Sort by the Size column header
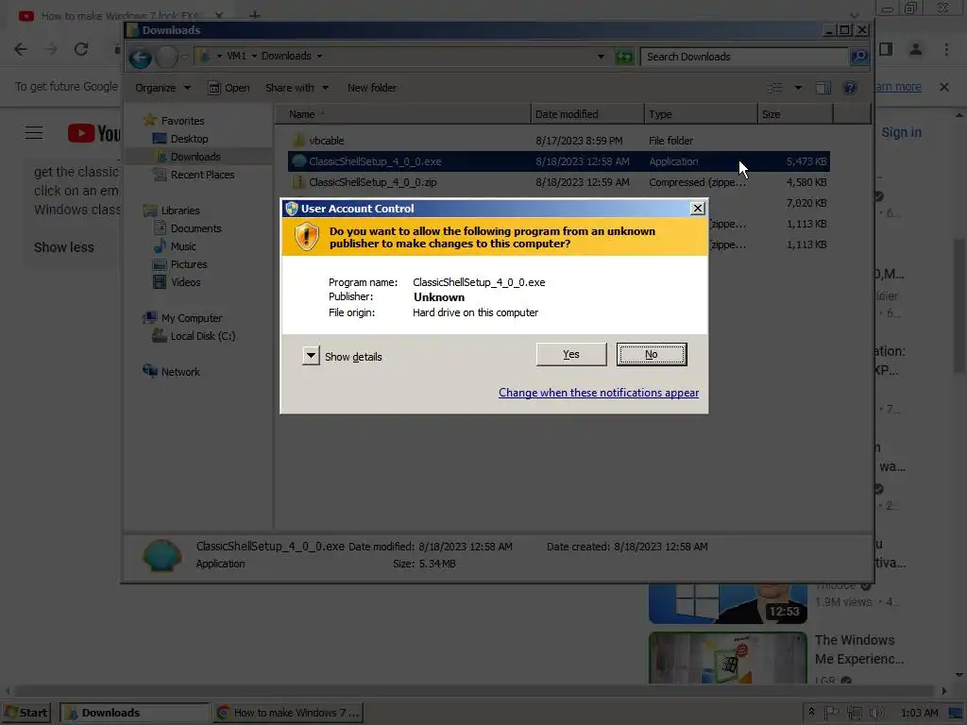Image resolution: width=967 pixels, height=725 pixels. click(x=795, y=114)
